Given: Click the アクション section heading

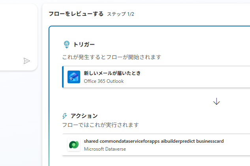Looking at the screenshot, I should [84, 116].
